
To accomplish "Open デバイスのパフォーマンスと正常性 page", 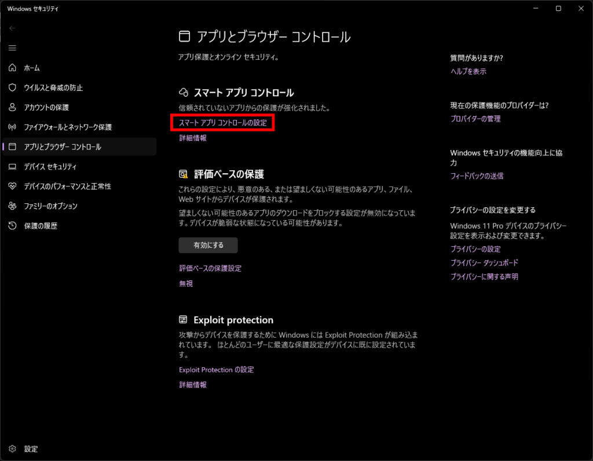I will tap(67, 186).
